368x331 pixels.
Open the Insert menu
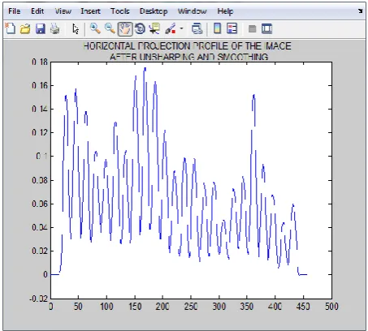click(90, 11)
